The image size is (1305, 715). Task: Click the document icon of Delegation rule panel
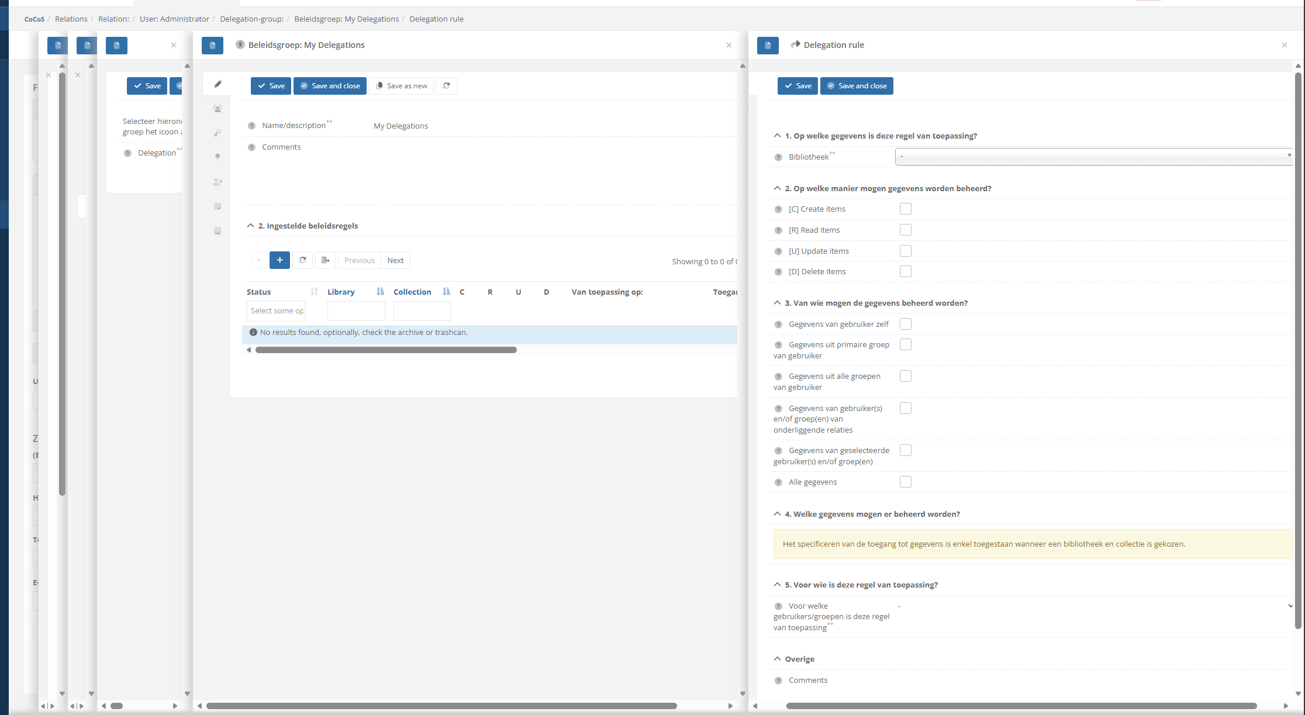[x=768, y=45]
